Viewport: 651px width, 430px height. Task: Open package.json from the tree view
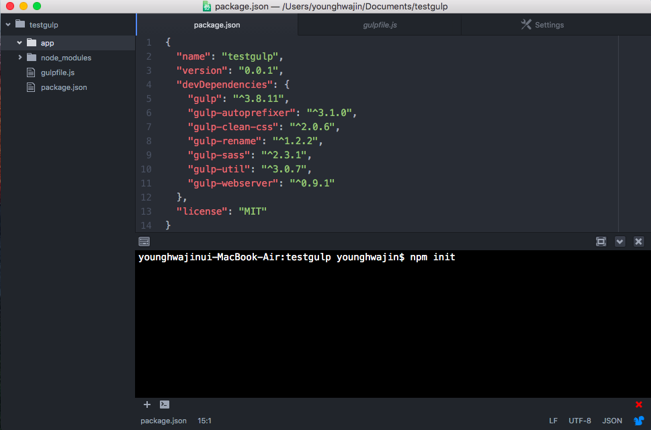pos(64,87)
